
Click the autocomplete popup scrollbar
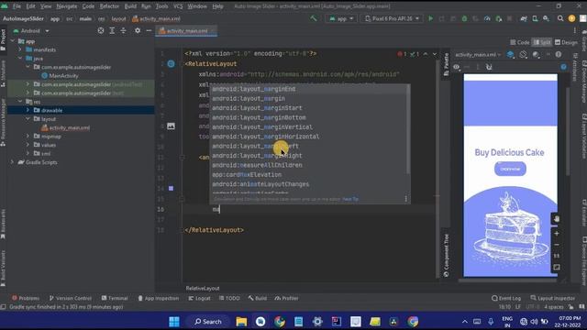408,129
